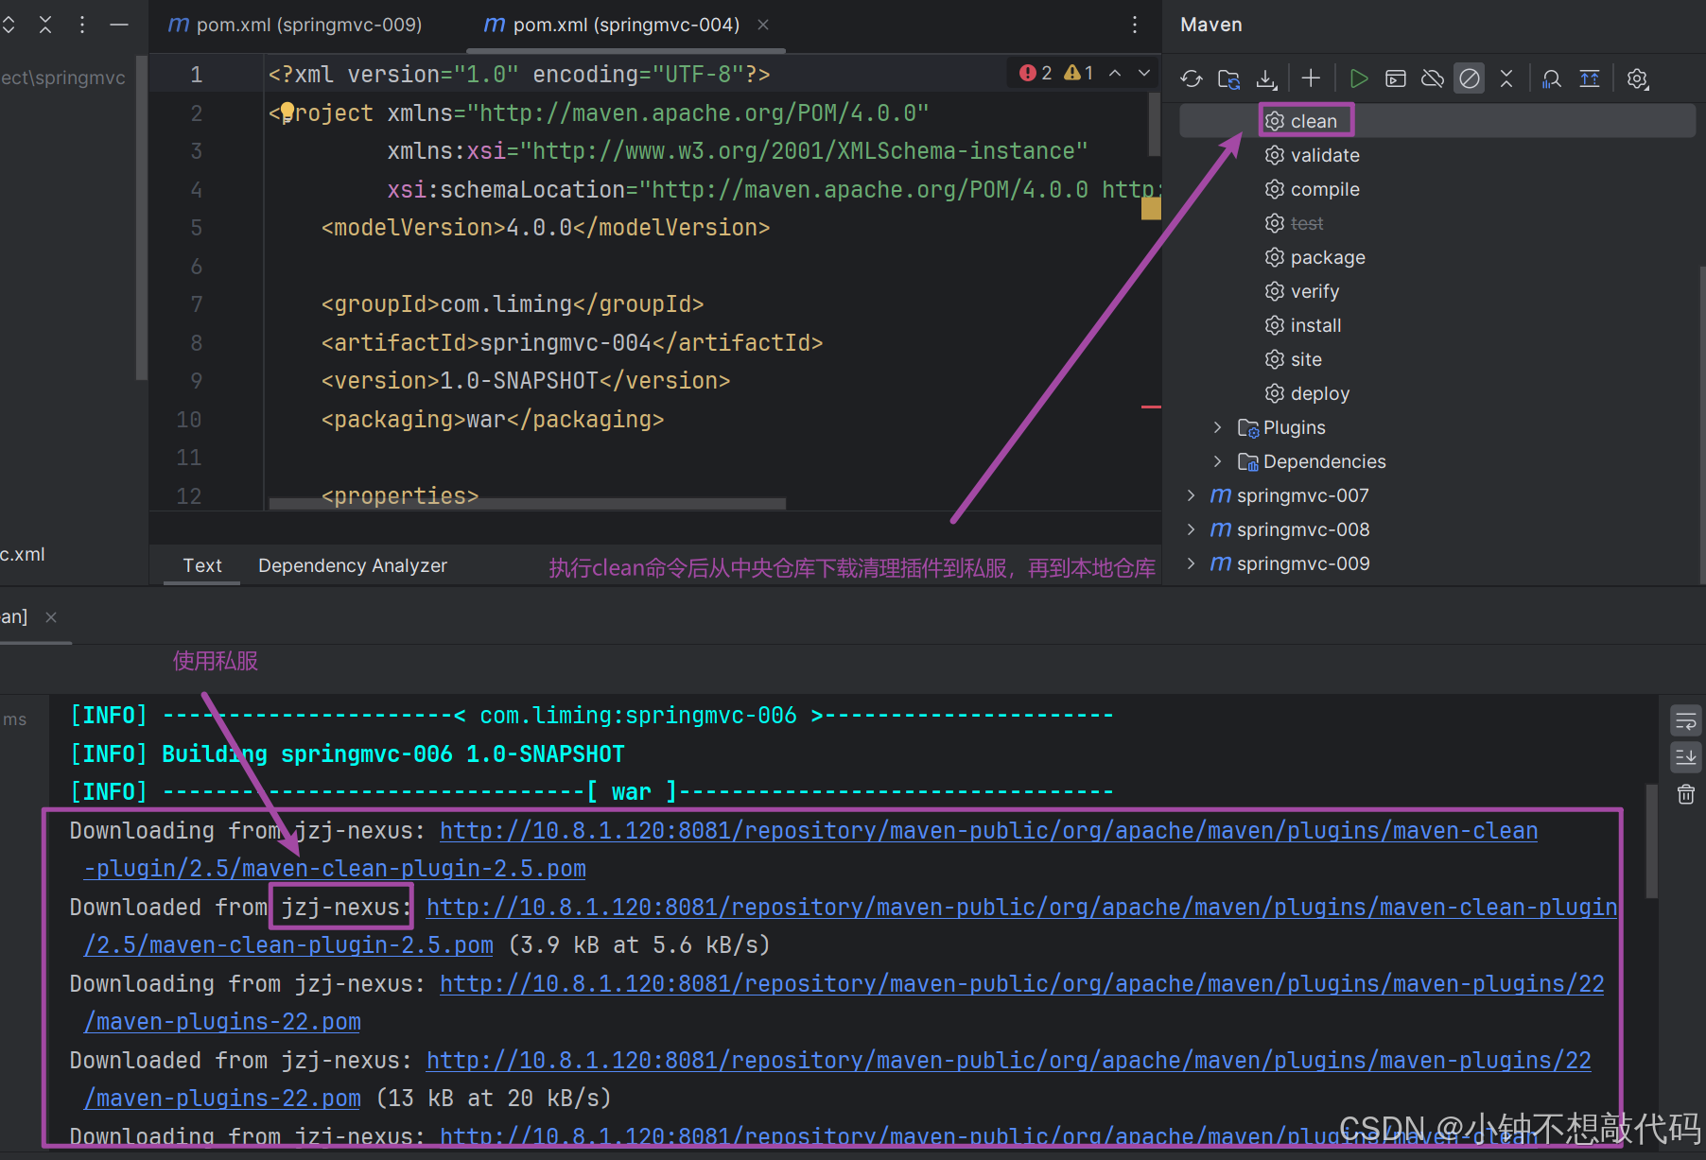
Task: Click the error count indicator
Action: 1036,73
